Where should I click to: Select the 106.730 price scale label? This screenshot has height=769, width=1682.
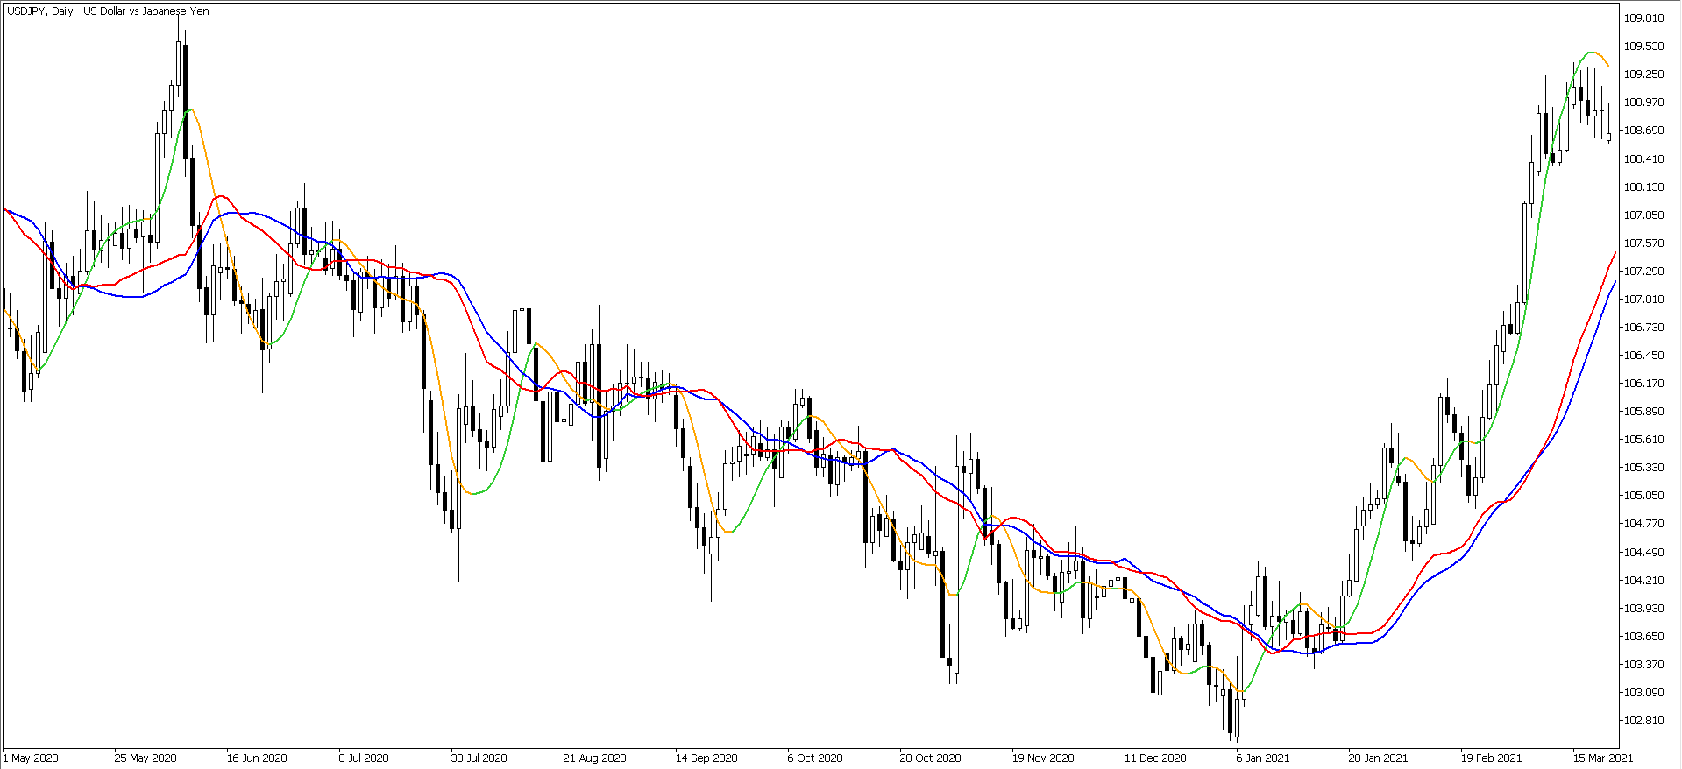pos(1643,327)
